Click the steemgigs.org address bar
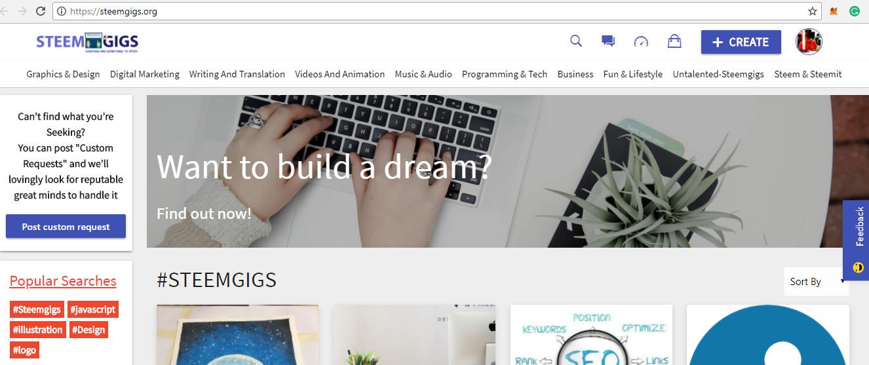 pyautogui.click(x=433, y=11)
